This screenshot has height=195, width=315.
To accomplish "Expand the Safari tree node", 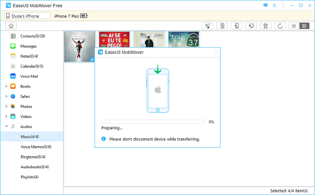I will (6, 96).
